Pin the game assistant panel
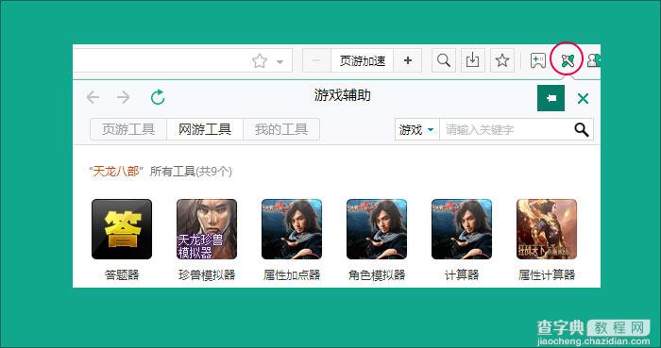This screenshot has height=348, width=661. pos(551,98)
